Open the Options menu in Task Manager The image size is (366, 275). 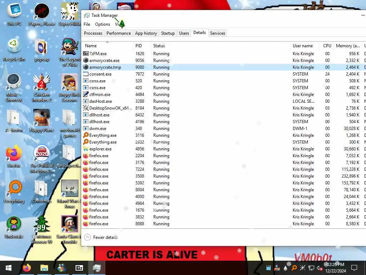pos(103,24)
